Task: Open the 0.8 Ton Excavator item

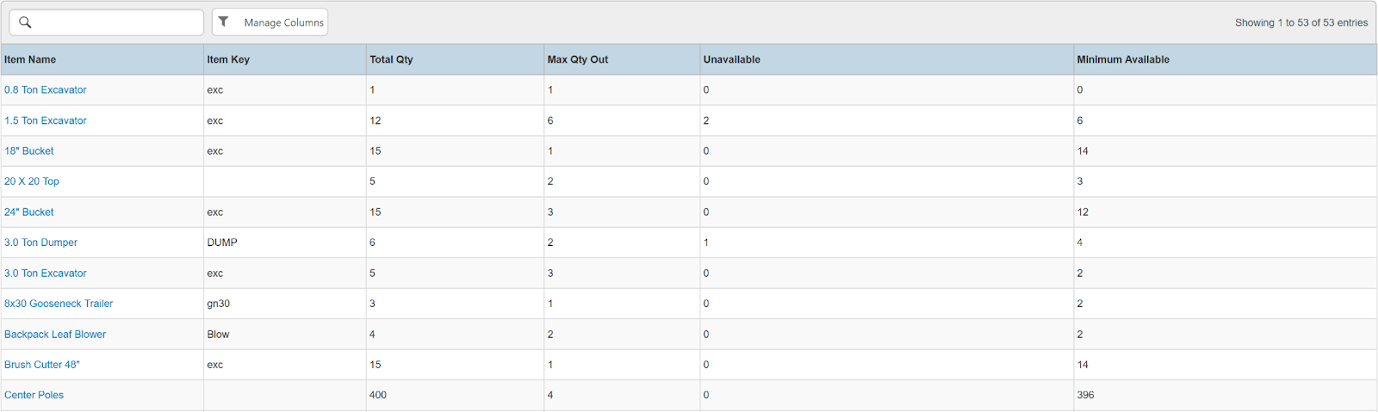Action: (x=46, y=90)
